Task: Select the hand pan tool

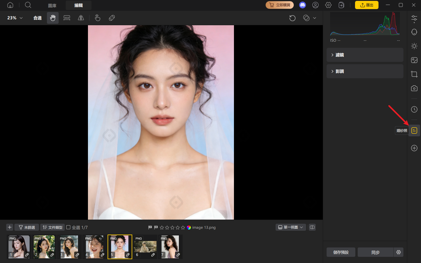Action: 53,18
